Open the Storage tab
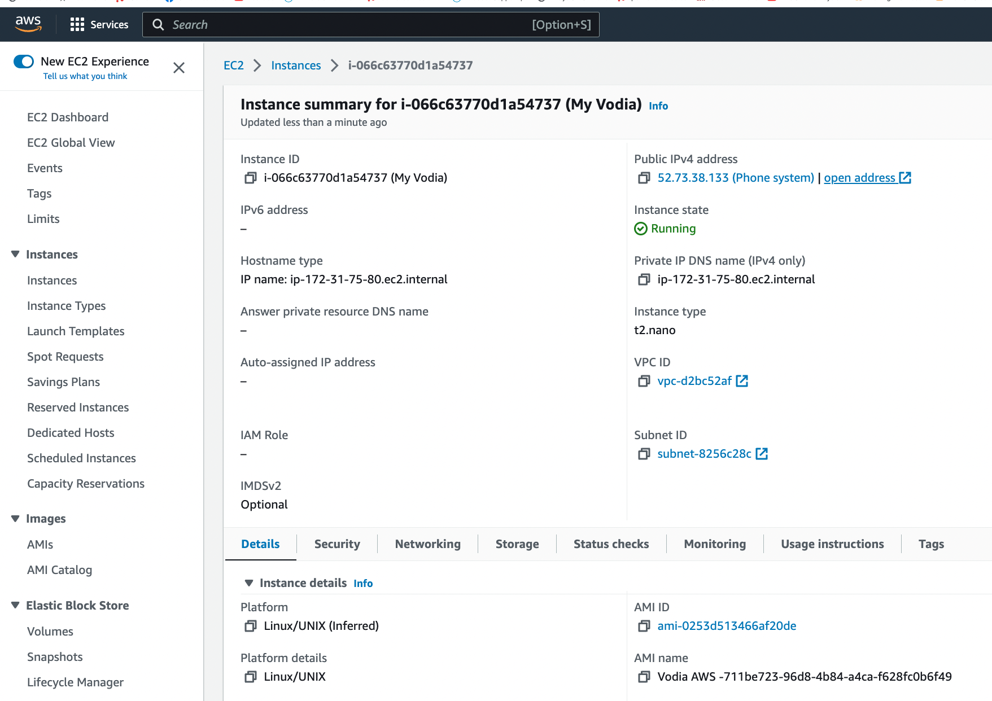Viewport: 992px width, 701px height. pos(517,544)
